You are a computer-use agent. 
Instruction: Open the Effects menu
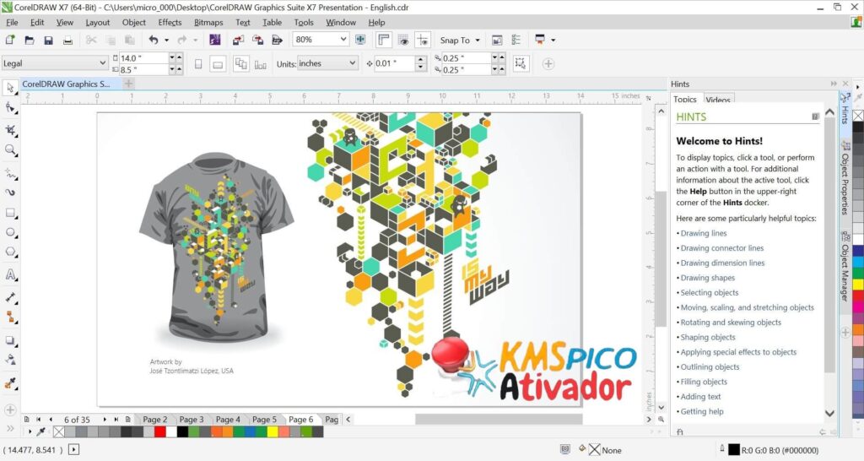tap(170, 23)
